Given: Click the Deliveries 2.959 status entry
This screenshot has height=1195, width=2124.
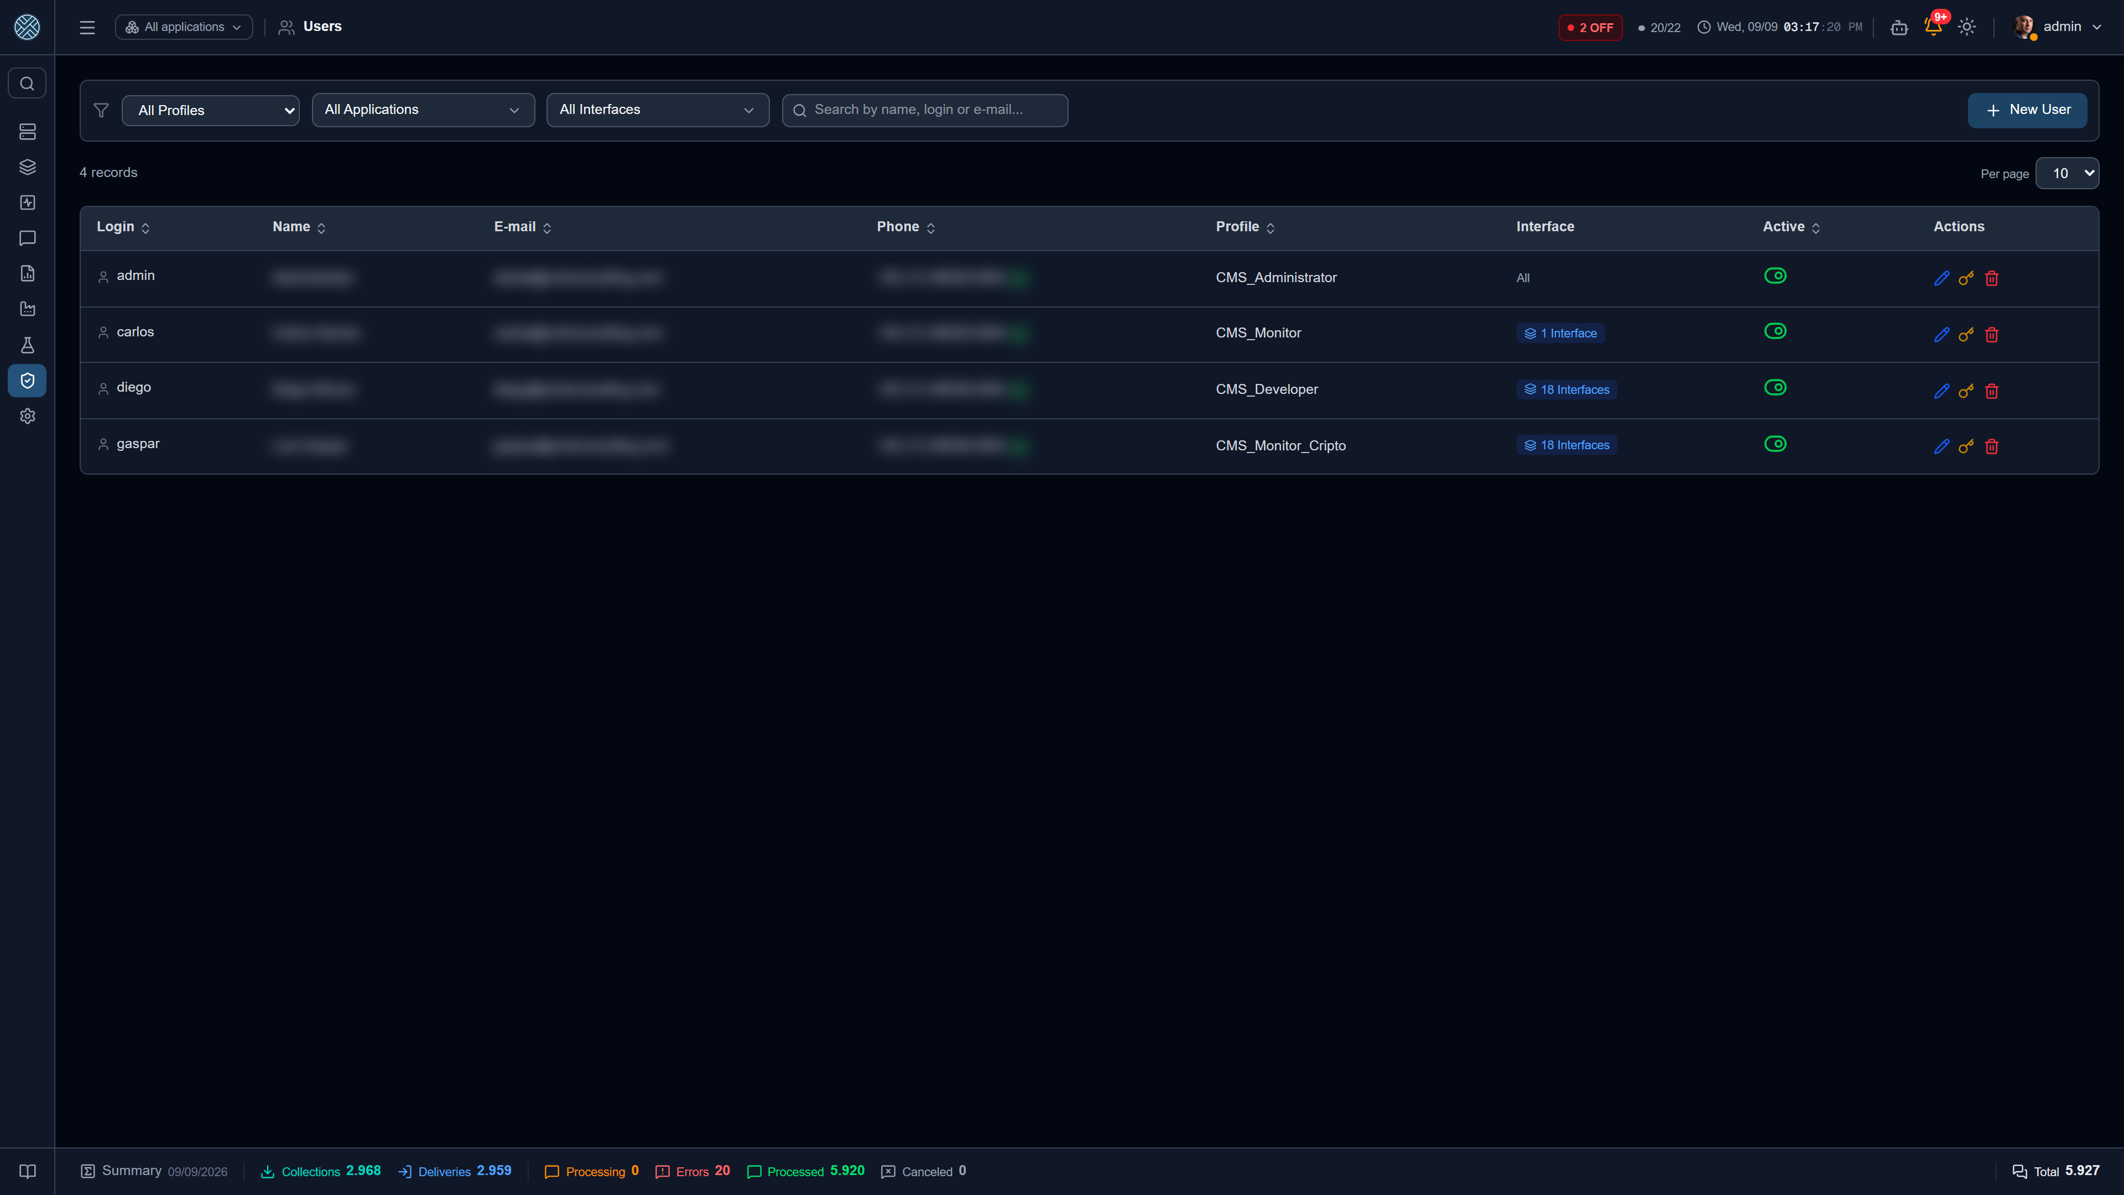Looking at the screenshot, I should coord(455,1171).
